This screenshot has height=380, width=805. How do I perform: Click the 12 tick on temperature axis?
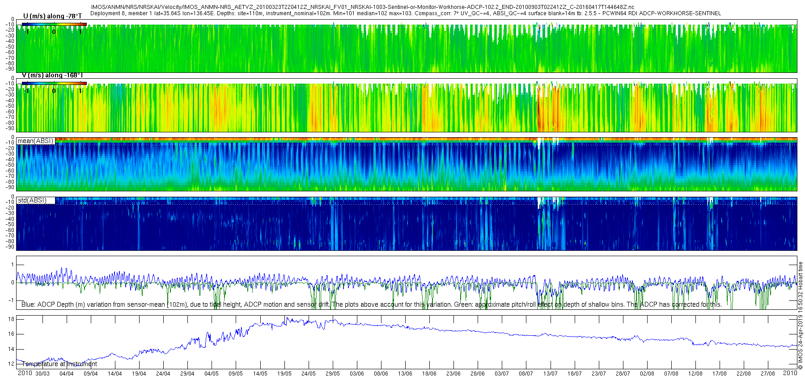pos(11,364)
